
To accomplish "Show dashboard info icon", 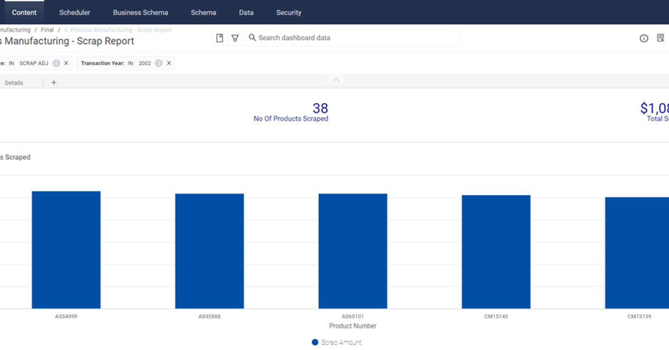I will click(x=644, y=38).
